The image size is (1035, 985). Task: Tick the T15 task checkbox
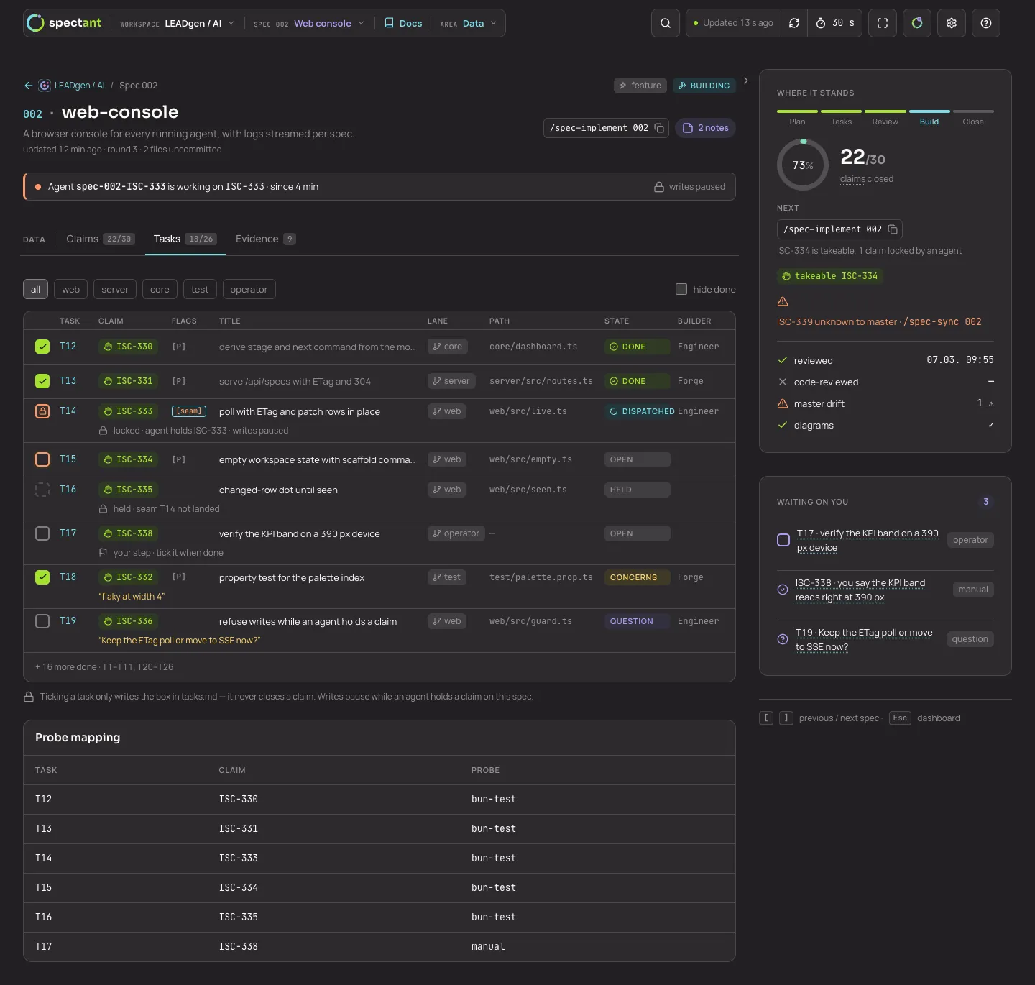[42, 459]
